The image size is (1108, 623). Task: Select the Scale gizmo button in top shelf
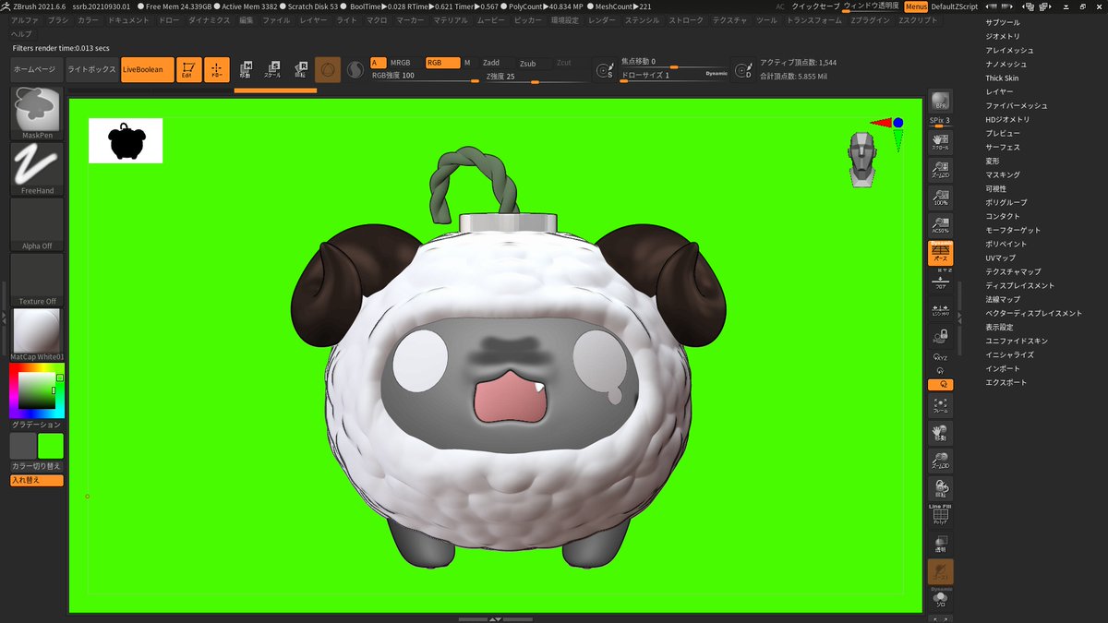pos(273,69)
